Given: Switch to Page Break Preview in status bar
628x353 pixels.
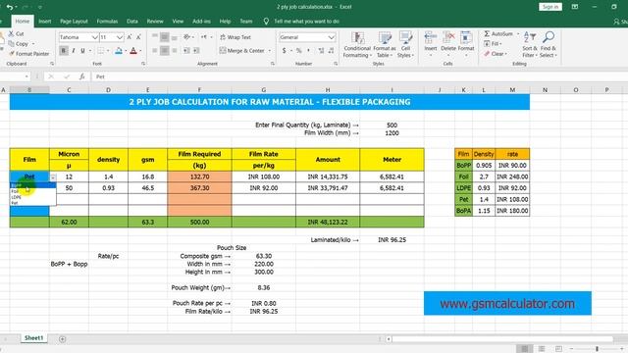Looking at the screenshot, I should tap(558, 349).
